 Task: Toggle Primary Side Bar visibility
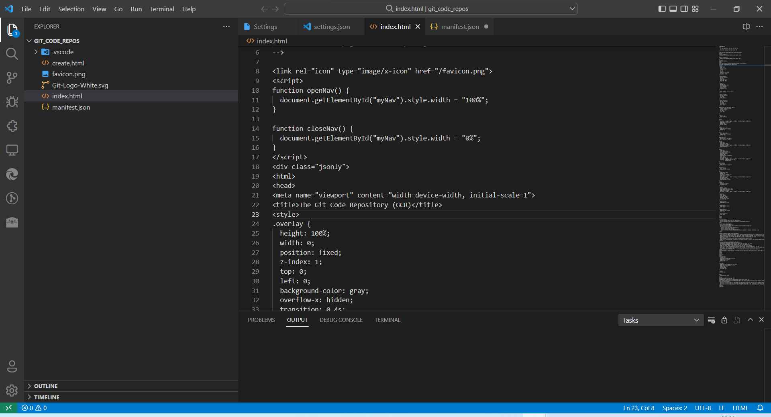coord(662,9)
